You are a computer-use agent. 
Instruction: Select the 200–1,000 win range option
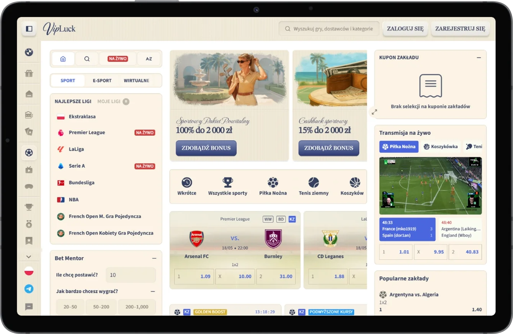click(x=137, y=307)
